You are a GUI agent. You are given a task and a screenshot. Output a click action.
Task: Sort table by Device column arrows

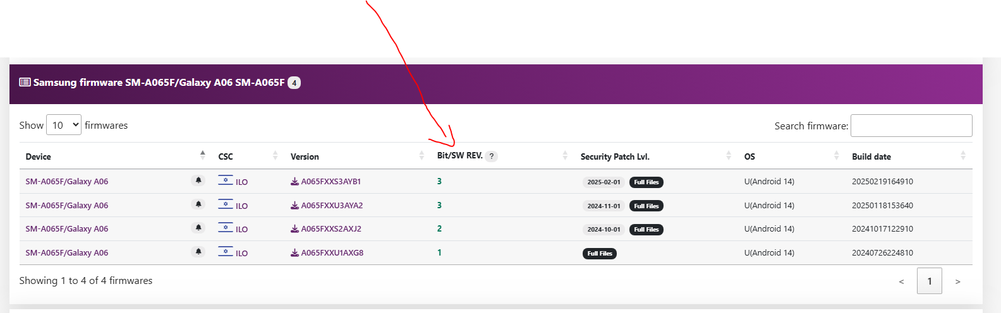202,155
